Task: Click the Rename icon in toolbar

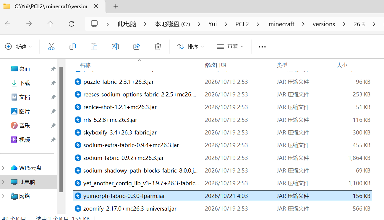Action: 115,47
